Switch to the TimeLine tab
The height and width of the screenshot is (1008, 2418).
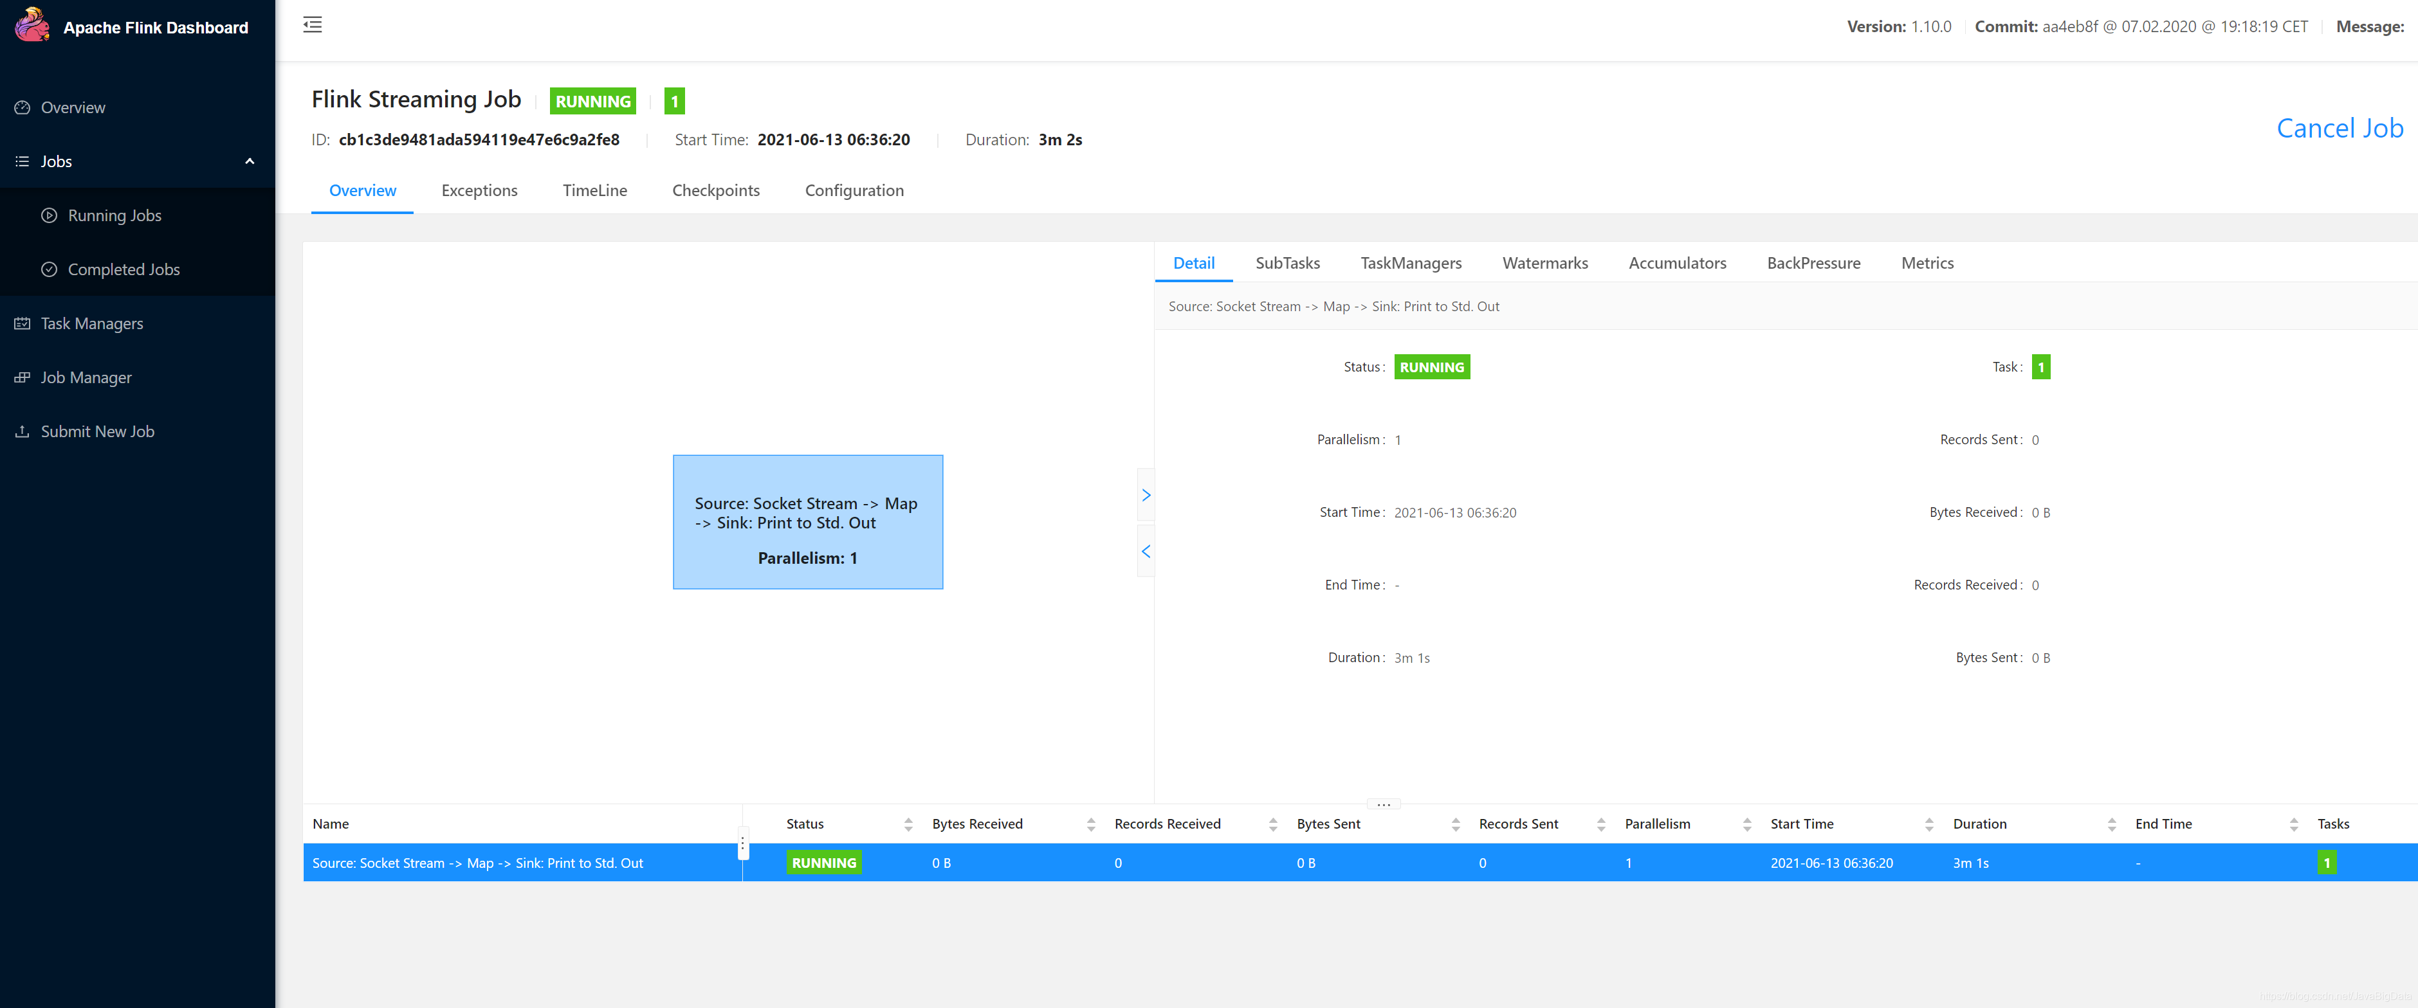pyautogui.click(x=594, y=190)
